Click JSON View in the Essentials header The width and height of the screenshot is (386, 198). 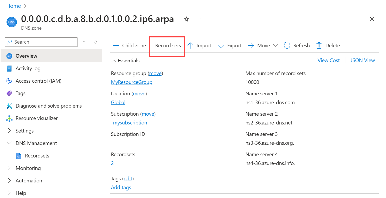[363, 60]
